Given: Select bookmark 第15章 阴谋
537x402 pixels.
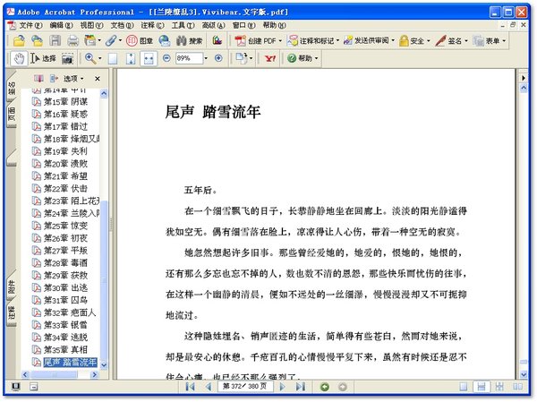Looking at the screenshot, I should point(65,101).
